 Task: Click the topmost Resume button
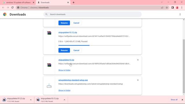[64, 23]
